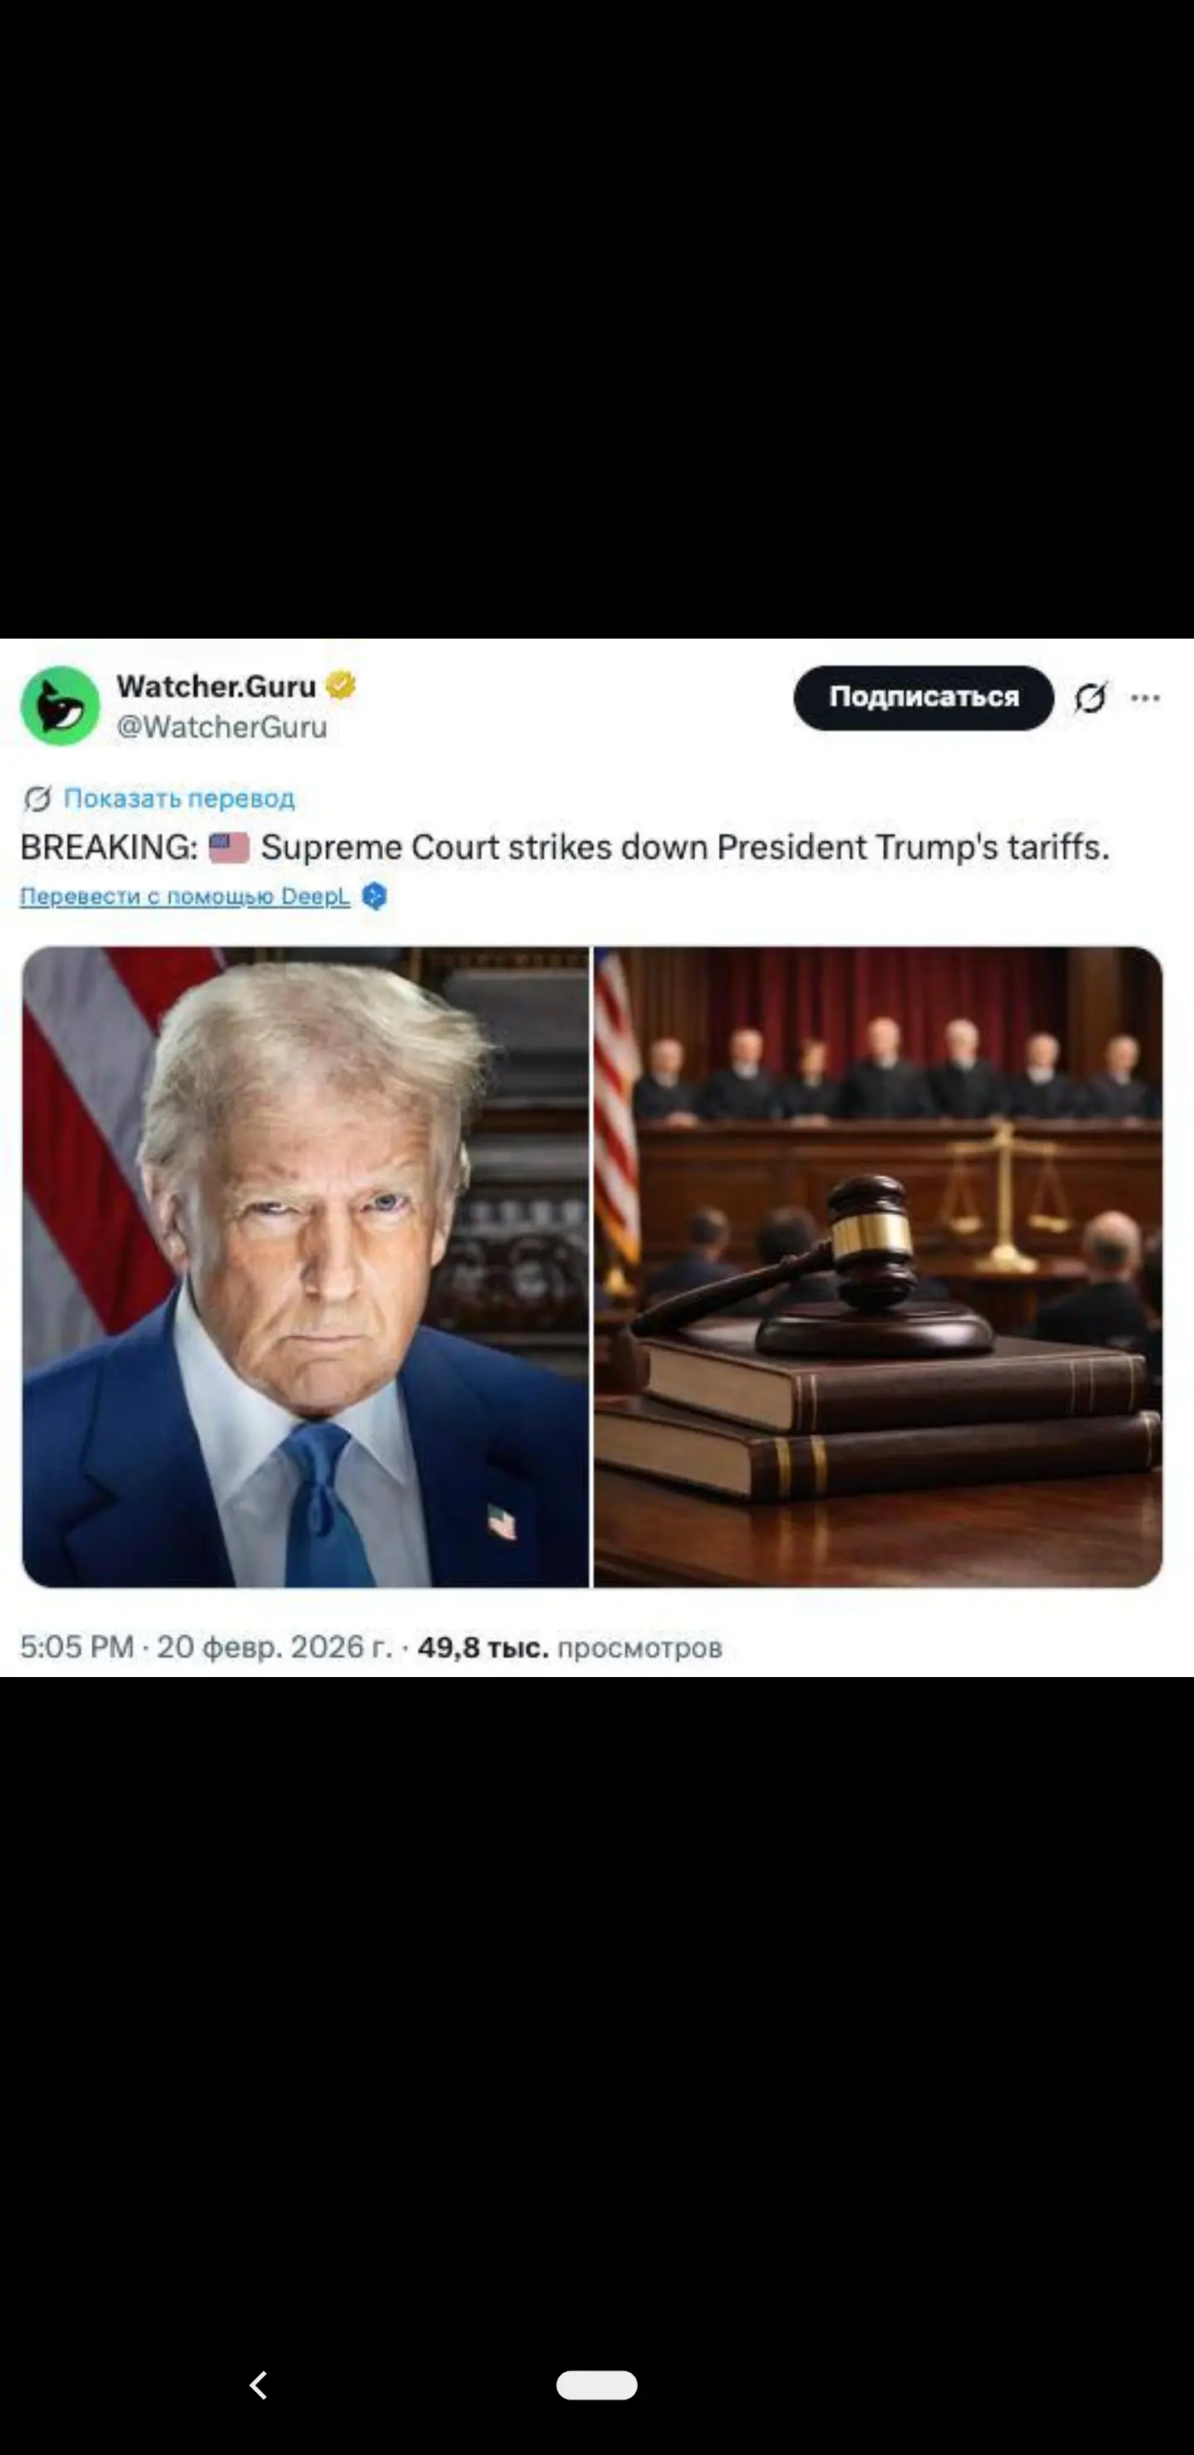Tap the @WatcherGuru handle
This screenshot has width=1194, height=2455.
click(x=222, y=727)
